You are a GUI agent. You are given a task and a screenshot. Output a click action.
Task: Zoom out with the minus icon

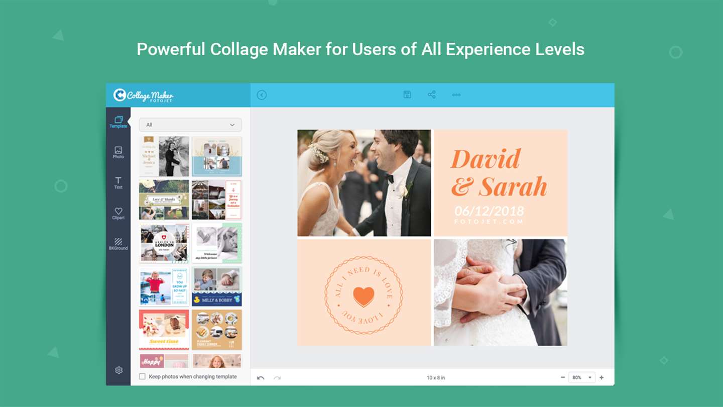(562, 377)
